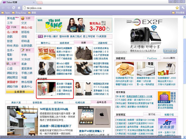Open 14坪就有峇里島Villa風 article headline
The height and width of the screenshot is (139, 186).
(54, 109)
